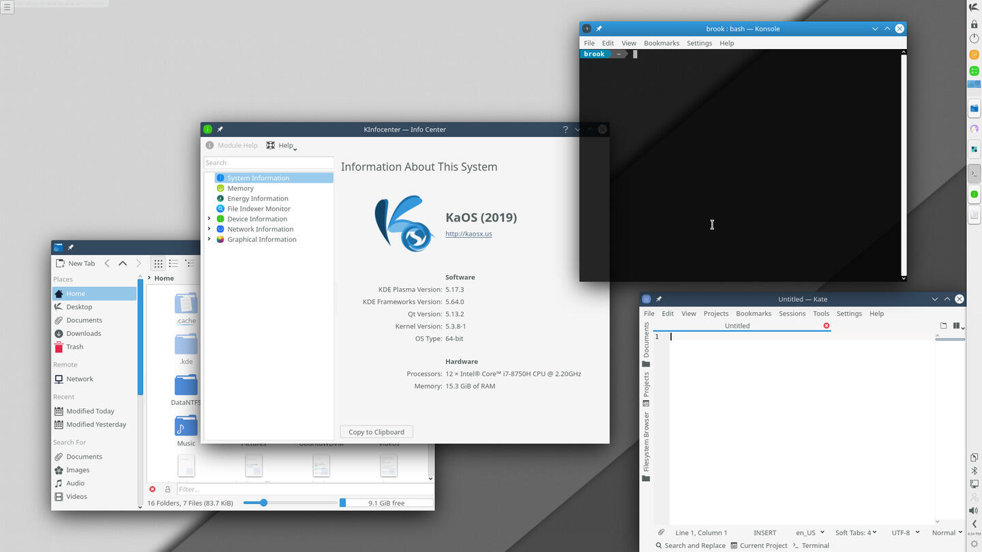Switch Dolphin to Icons view mode
The height and width of the screenshot is (552, 982).
158,263
